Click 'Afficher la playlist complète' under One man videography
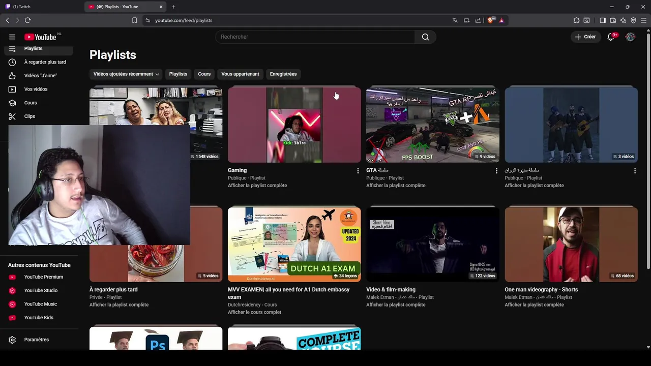 pyautogui.click(x=534, y=305)
